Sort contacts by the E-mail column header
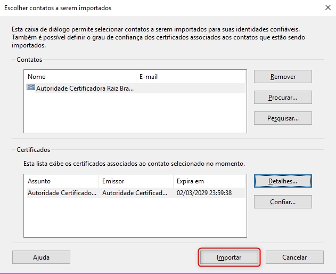 coord(191,77)
